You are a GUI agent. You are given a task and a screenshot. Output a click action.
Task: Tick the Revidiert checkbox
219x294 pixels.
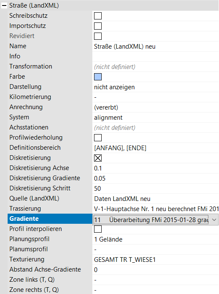pyautogui.click(x=98, y=36)
